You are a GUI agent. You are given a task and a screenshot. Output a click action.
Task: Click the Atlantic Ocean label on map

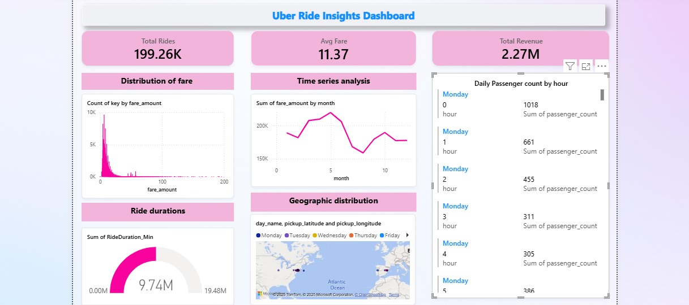point(337,285)
